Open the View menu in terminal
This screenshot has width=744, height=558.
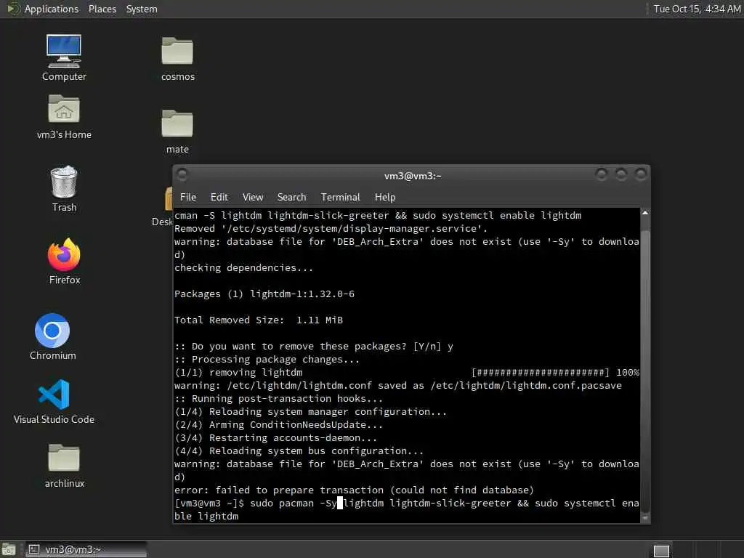click(x=252, y=197)
